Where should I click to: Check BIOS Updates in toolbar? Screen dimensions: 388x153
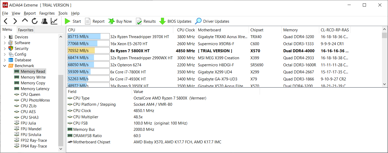click(x=175, y=21)
